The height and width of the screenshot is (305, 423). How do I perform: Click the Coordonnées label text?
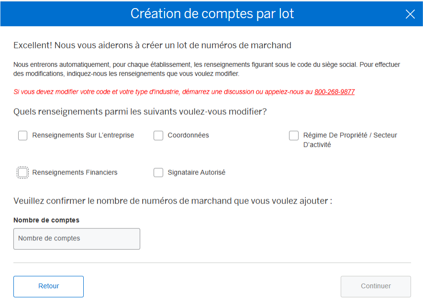pos(188,135)
